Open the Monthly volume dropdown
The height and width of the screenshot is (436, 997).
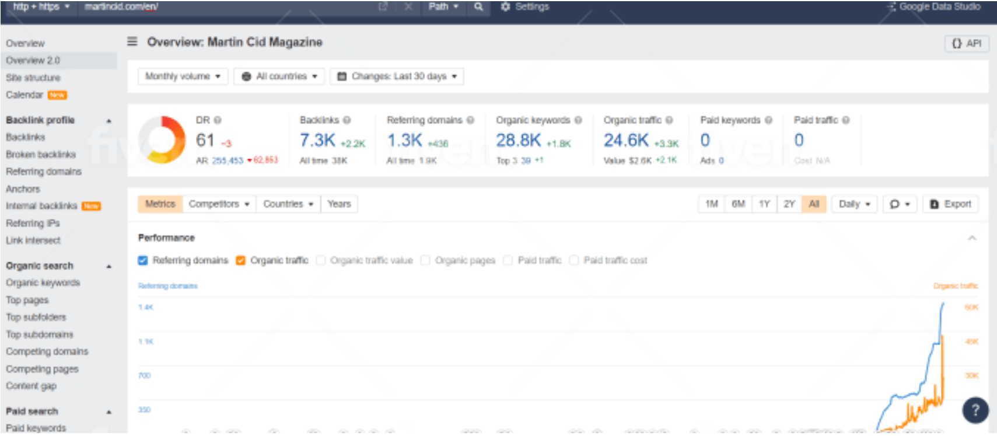point(183,76)
